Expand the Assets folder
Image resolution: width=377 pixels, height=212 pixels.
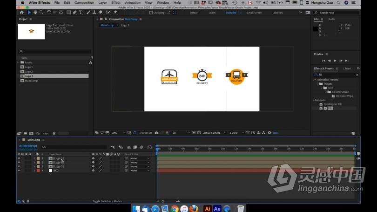pos(18,62)
